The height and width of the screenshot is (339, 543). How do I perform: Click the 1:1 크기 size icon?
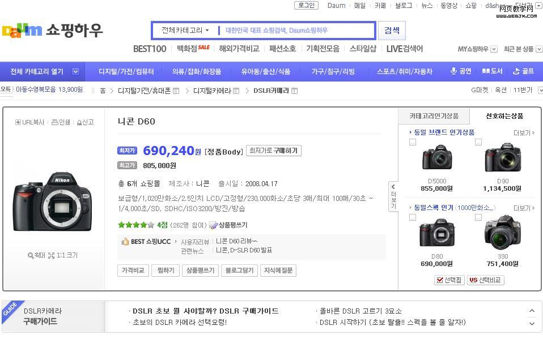pos(51,256)
